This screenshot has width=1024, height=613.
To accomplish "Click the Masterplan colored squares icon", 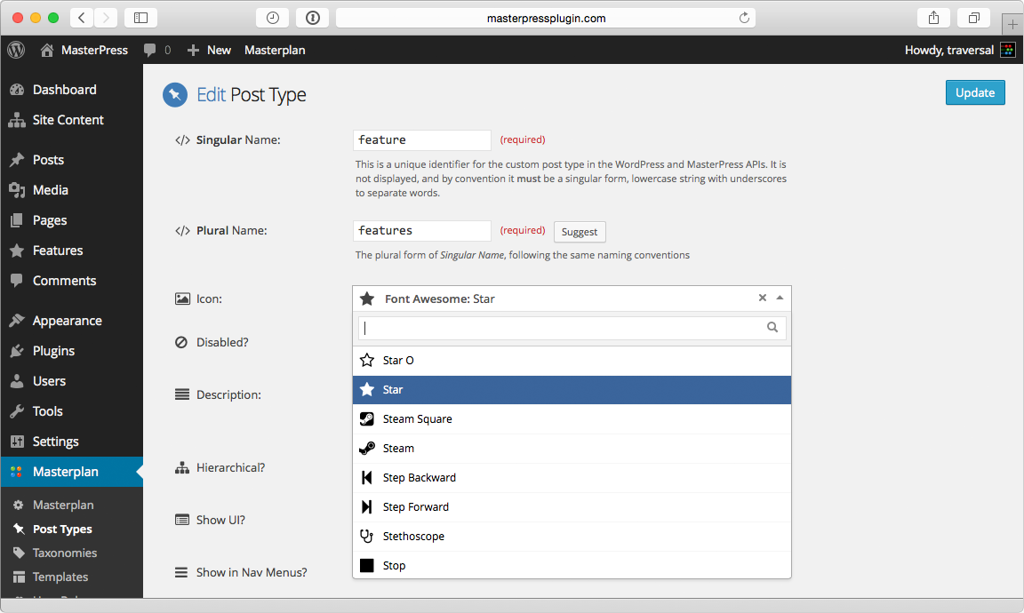I will [x=16, y=472].
